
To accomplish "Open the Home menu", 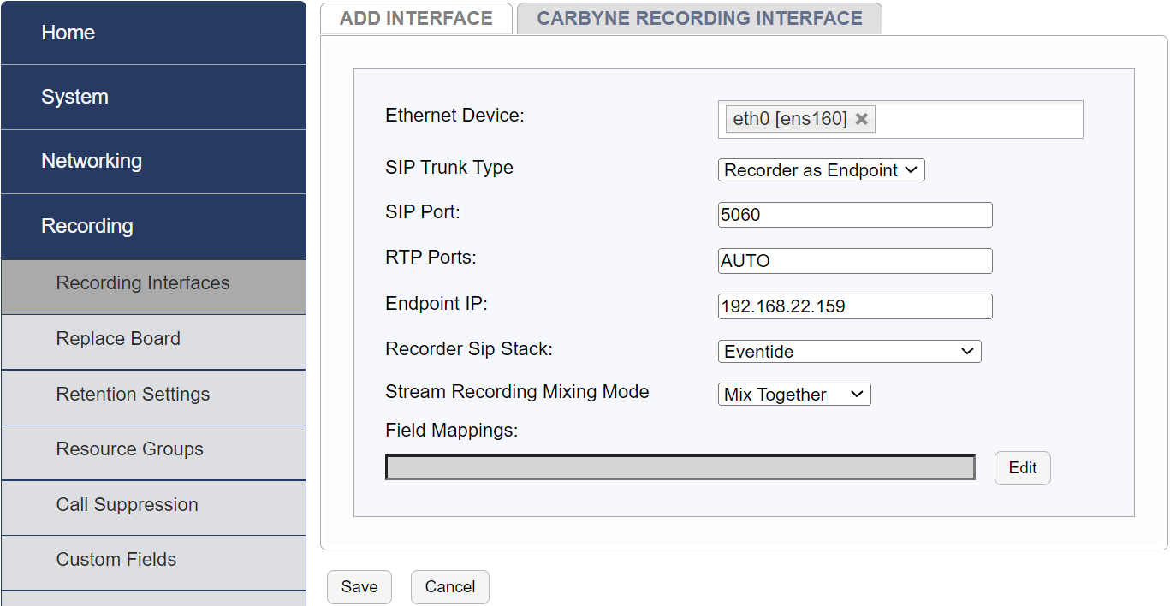I will click(153, 33).
